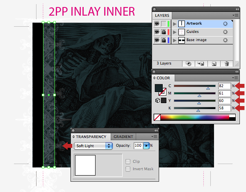Screen dimensions: 246x192
Task: Enable the Clip checkbox
Action: [x=128, y=162]
